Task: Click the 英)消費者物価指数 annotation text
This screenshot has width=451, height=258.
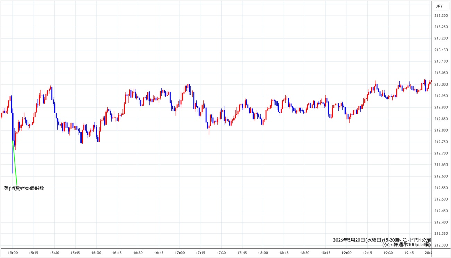Action: coord(24,189)
